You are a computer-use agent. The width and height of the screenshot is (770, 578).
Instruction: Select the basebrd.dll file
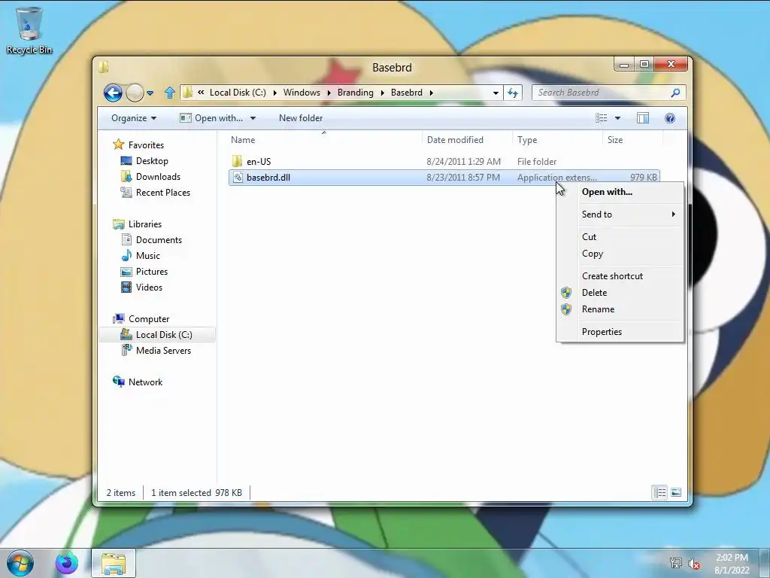444,178
